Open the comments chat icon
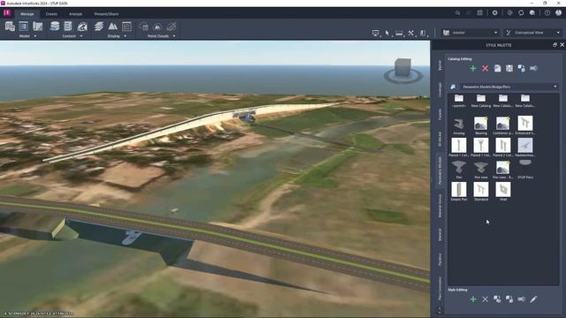 click(532, 12)
